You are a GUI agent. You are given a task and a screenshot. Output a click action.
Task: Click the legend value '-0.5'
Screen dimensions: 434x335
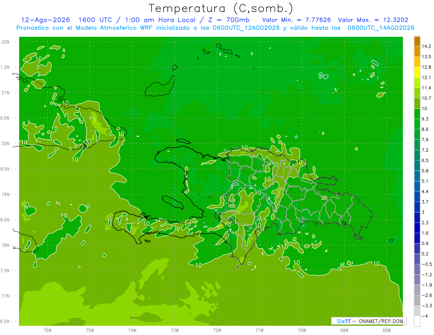pyautogui.click(x=427, y=264)
